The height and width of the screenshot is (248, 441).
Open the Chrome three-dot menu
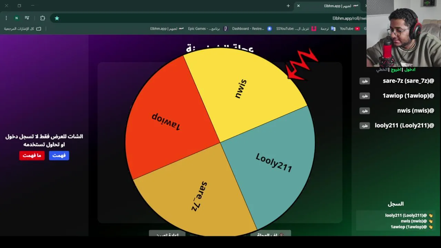(6, 18)
